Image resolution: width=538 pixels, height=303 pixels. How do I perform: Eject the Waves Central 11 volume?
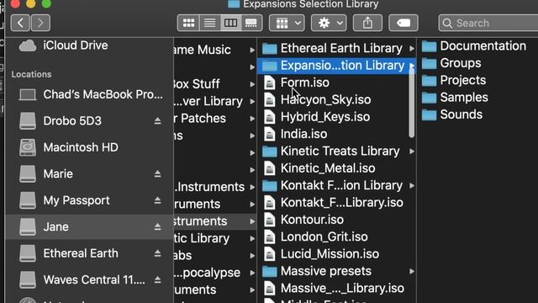point(157,279)
